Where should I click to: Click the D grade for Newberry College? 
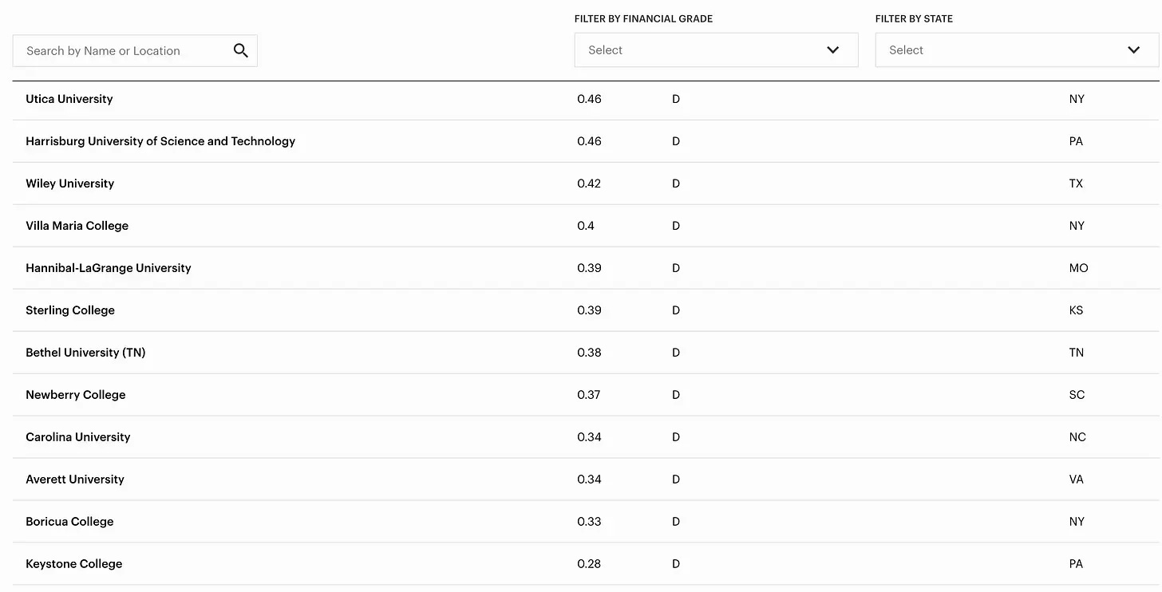click(676, 395)
